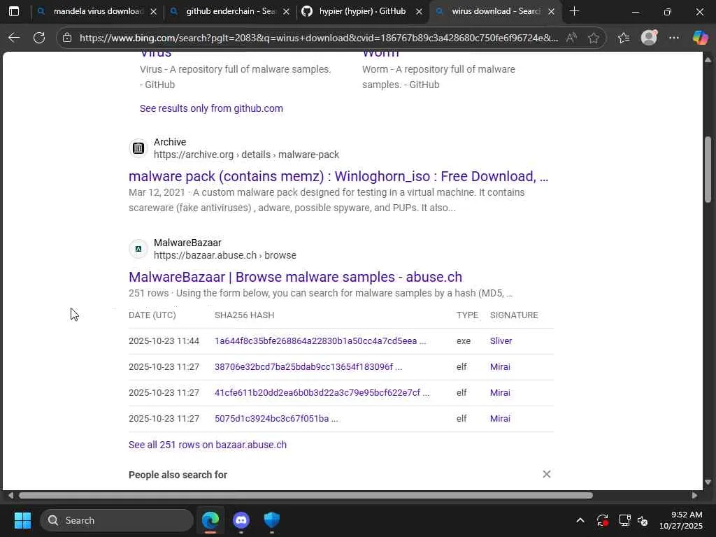Viewport: 716px width, 537px height.
Task: Close the 'mandela virus download' tab
Action: pos(153,11)
